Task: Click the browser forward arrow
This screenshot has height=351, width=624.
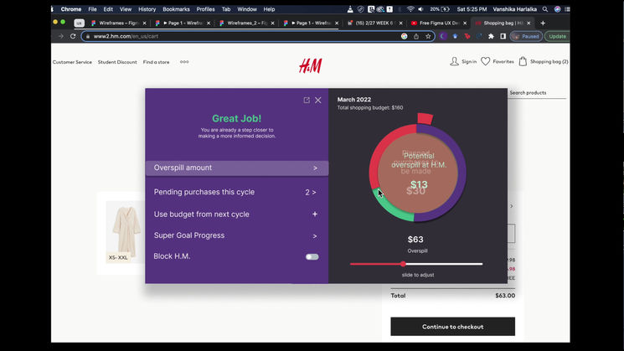Action: (61, 36)
